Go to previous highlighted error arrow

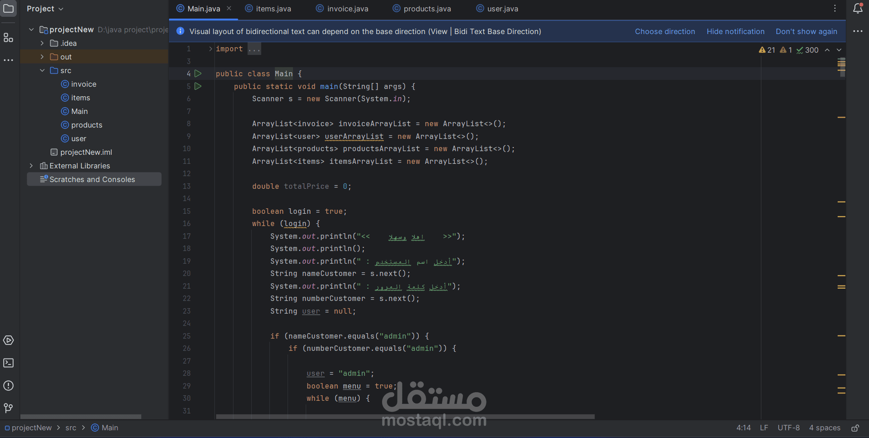tap(827, 50)
